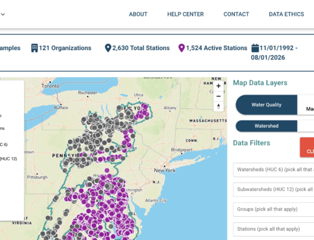Open the Groups filter dropdown

click(x=273, y=209)
